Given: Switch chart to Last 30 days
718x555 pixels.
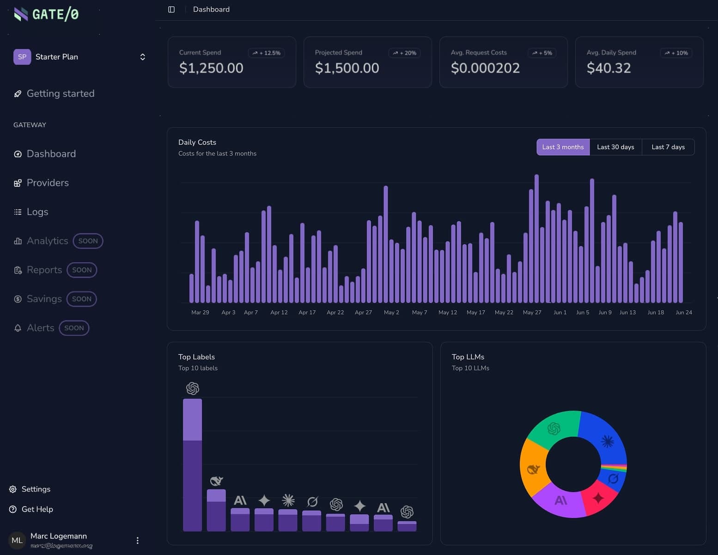Looking at the screenshot, I should click(615, 147).
